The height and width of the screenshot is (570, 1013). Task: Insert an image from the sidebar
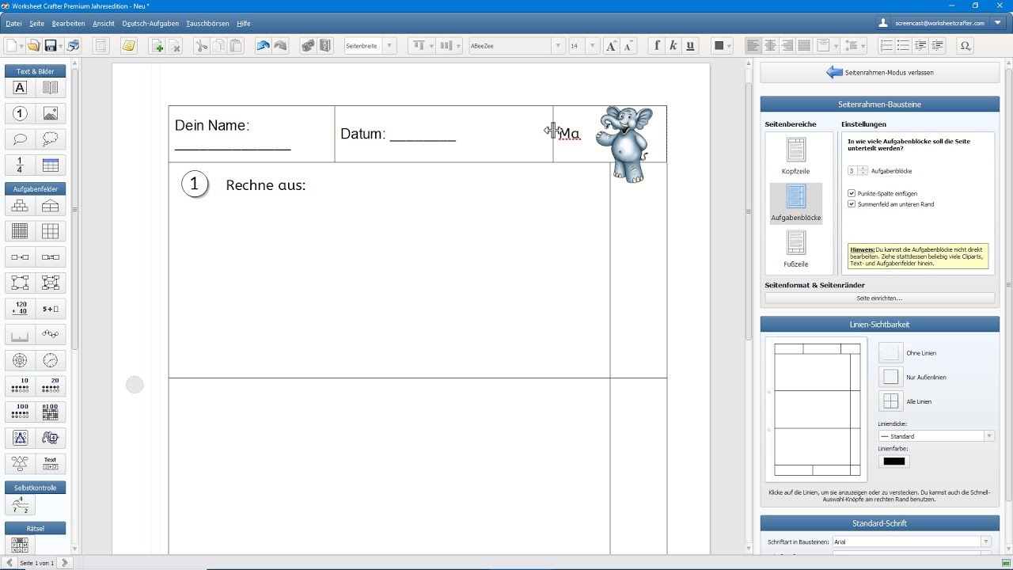point(51,113)
